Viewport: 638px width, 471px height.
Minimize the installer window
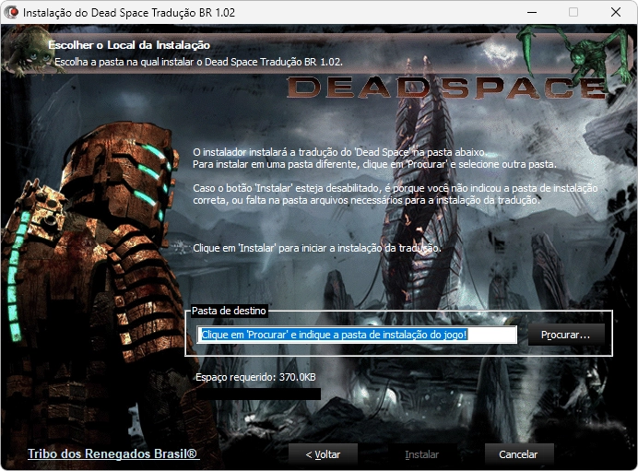click(532, 12)
